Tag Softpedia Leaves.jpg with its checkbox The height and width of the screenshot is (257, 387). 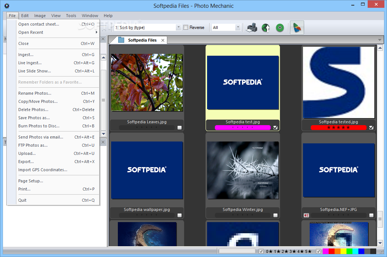180,127
